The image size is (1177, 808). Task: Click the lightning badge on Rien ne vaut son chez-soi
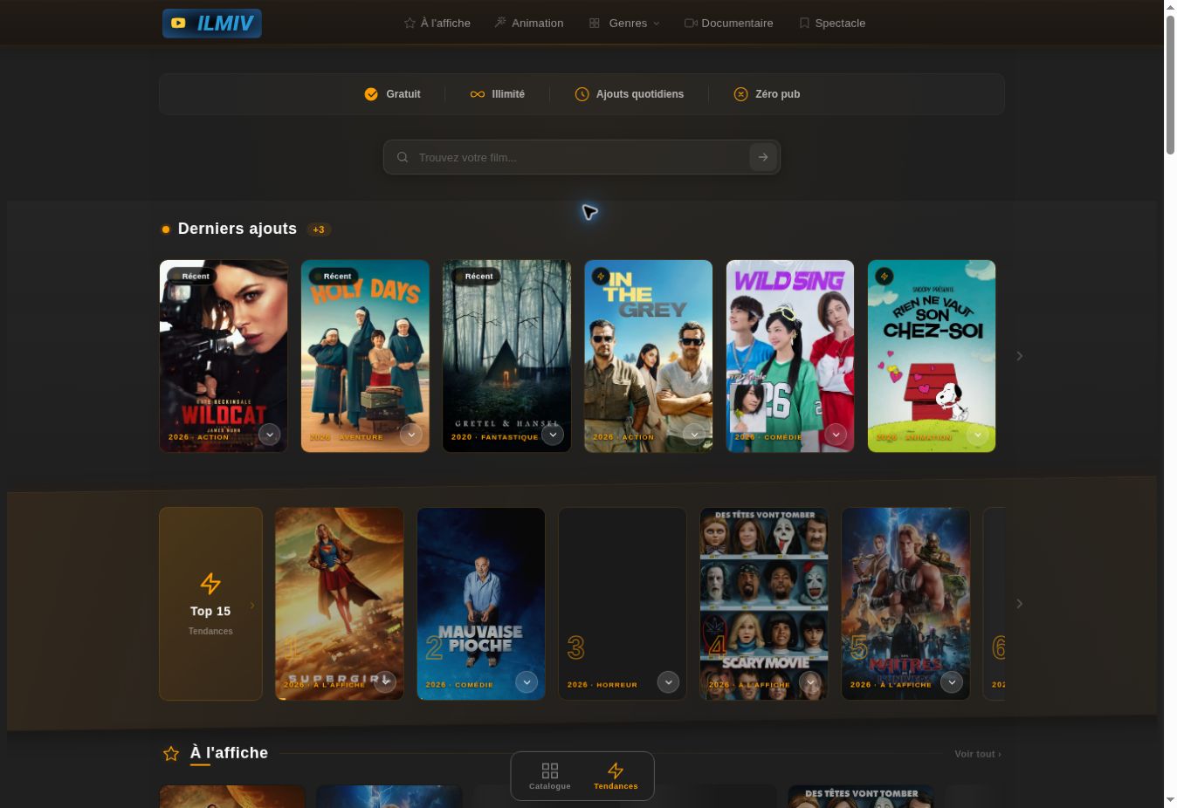884,276
